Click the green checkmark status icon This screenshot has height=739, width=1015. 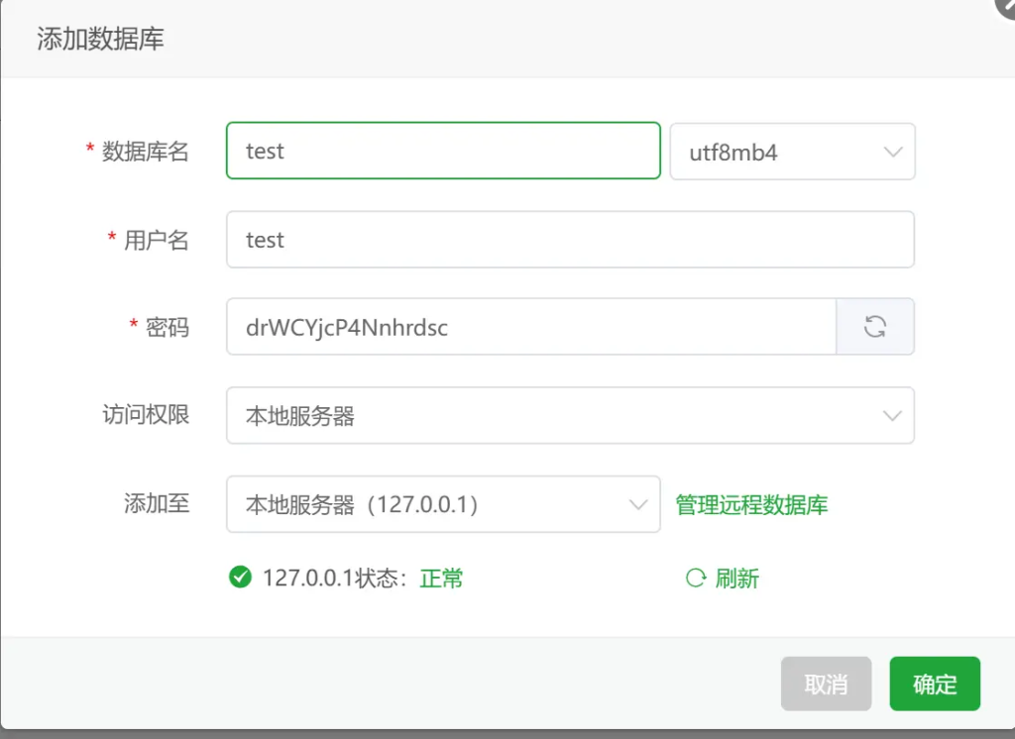[x=240, y=577]
